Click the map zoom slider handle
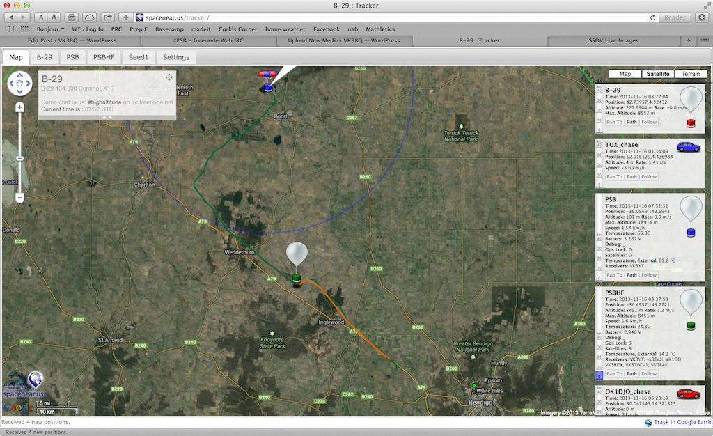The image size is (713, 436). click(x=19, y=158)
